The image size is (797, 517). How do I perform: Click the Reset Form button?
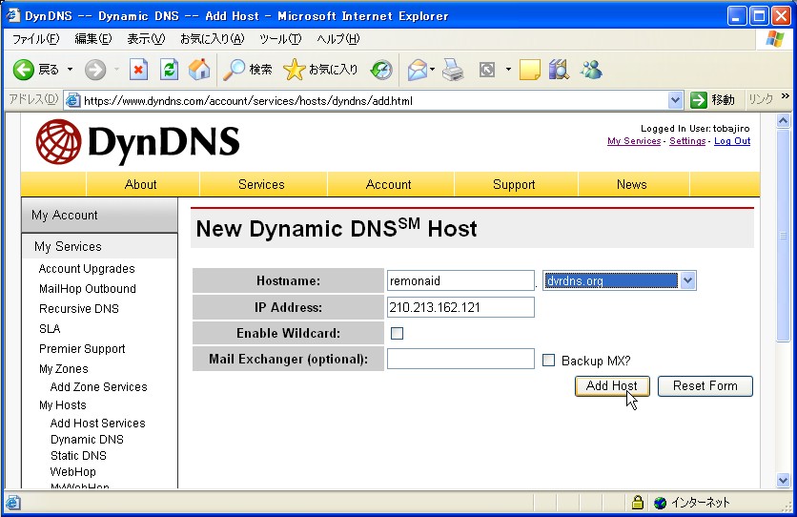pyautogui.click(x=705, y=386)
